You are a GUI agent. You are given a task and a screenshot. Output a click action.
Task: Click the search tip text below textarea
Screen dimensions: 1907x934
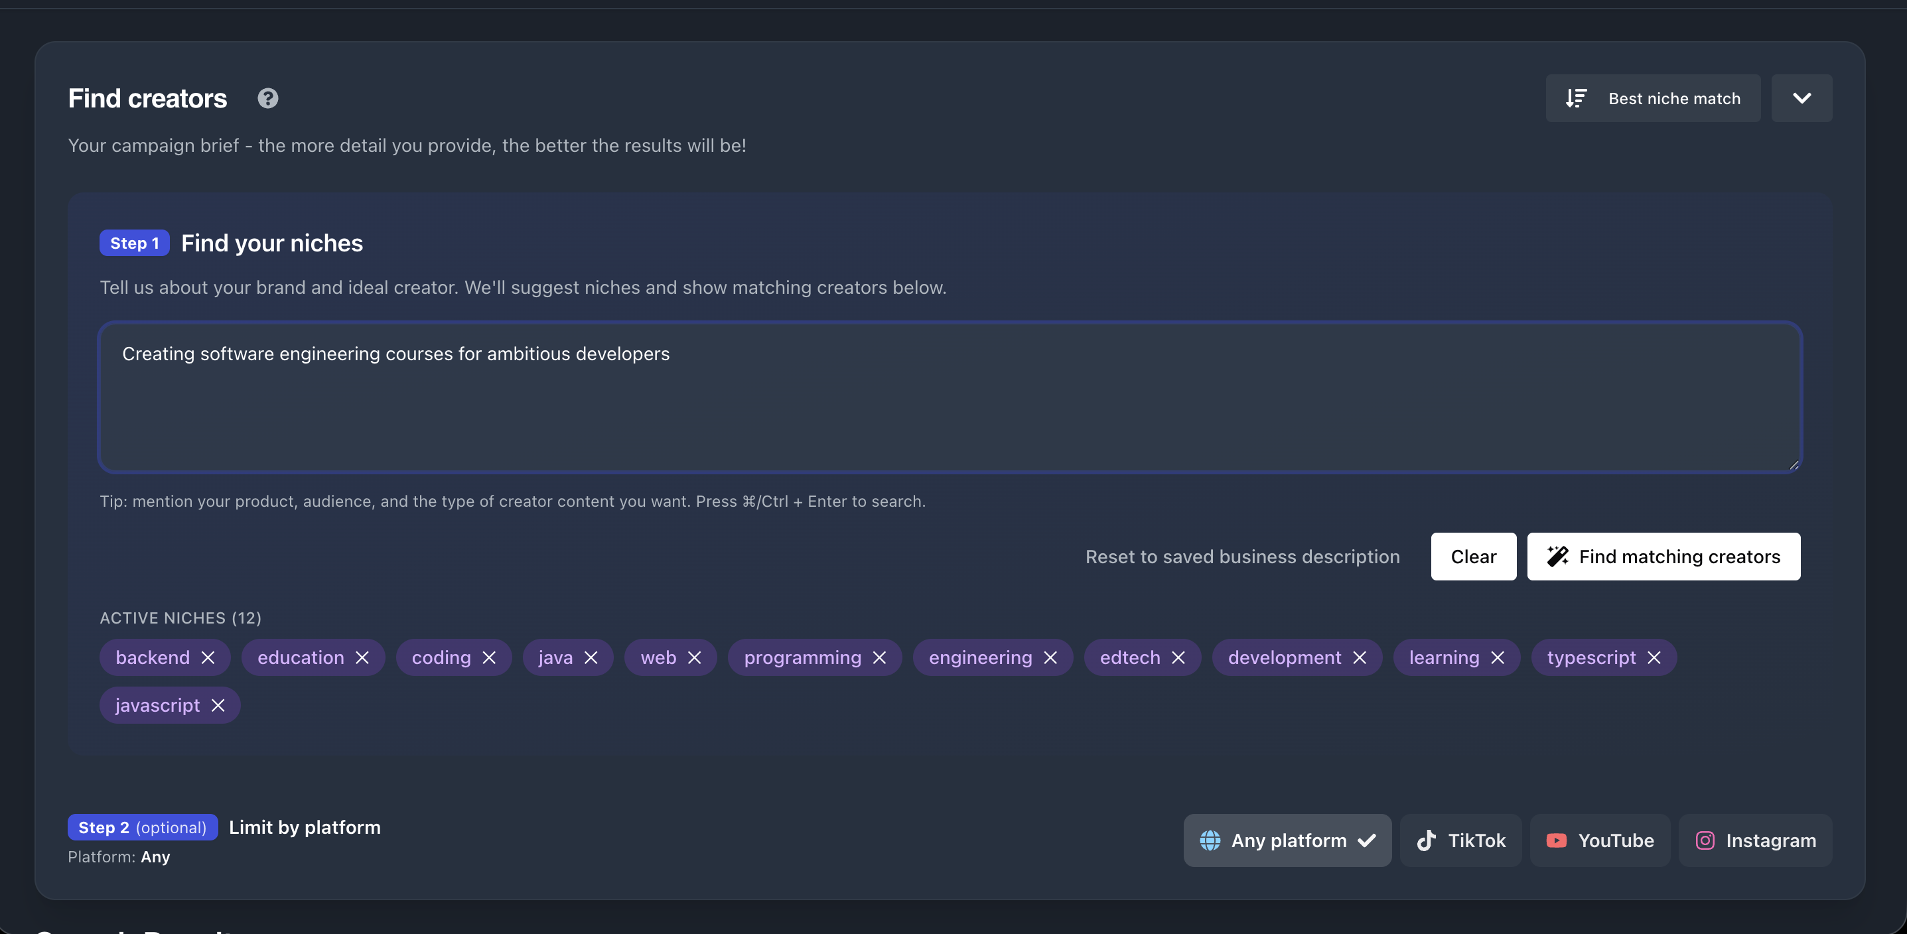click(x=513, y=501)
